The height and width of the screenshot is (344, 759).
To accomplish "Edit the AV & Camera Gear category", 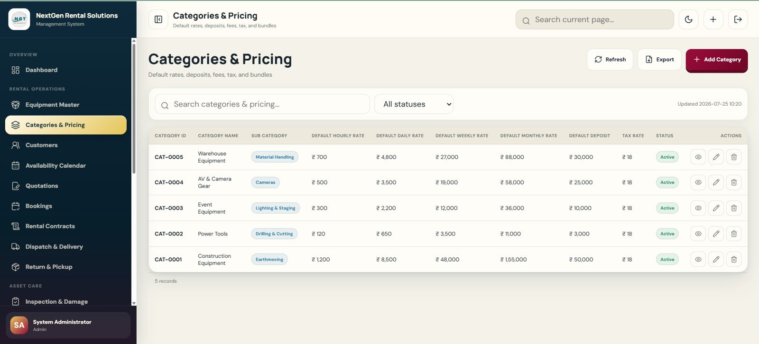I will pyautogui.click(x=716, y=182).
